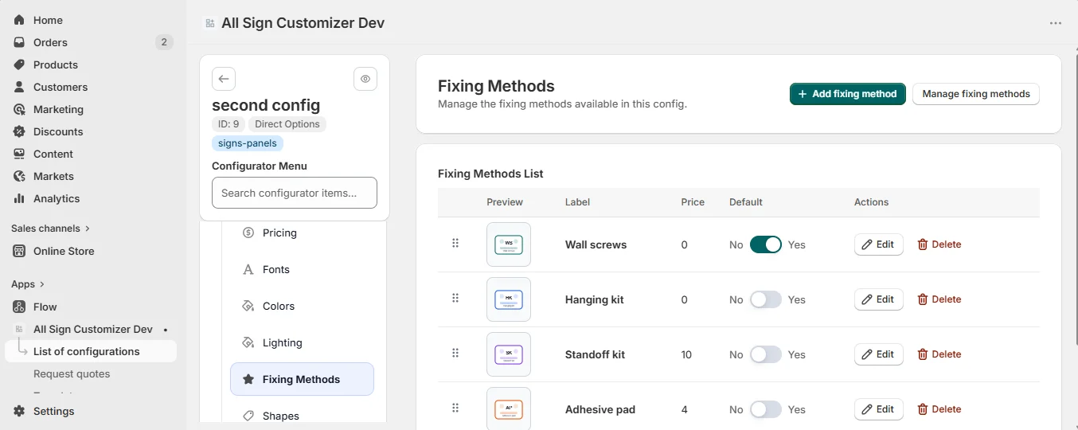Grab the Standoff kit drag handle
The image size is (1078, 430).
pyautogui.click(x=455, y=354)
